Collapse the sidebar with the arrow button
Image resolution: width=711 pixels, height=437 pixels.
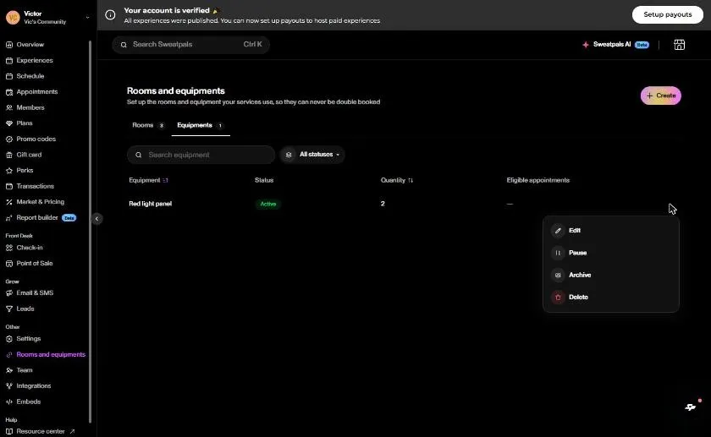[x=96, y=219]
